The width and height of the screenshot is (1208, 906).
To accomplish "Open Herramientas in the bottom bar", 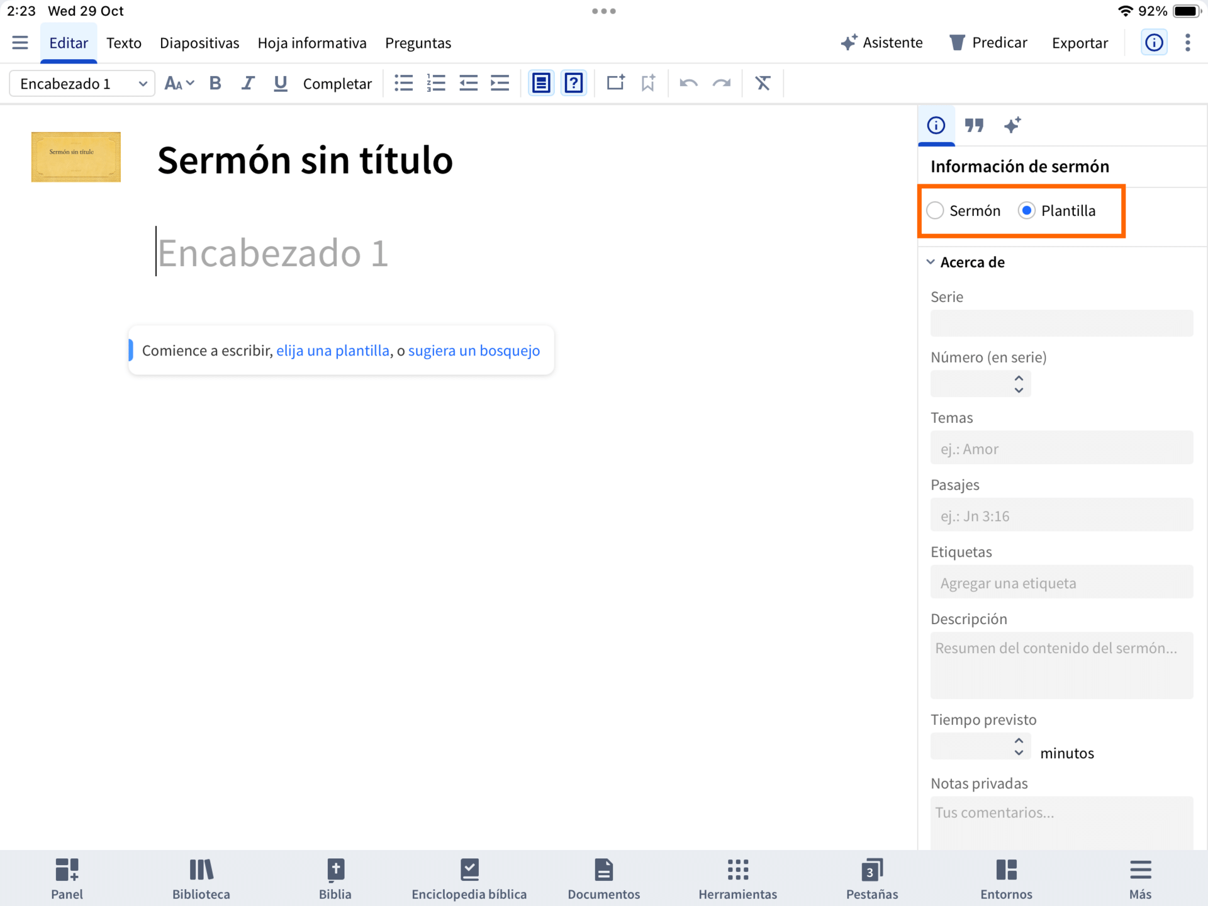I will coord(738,879).
